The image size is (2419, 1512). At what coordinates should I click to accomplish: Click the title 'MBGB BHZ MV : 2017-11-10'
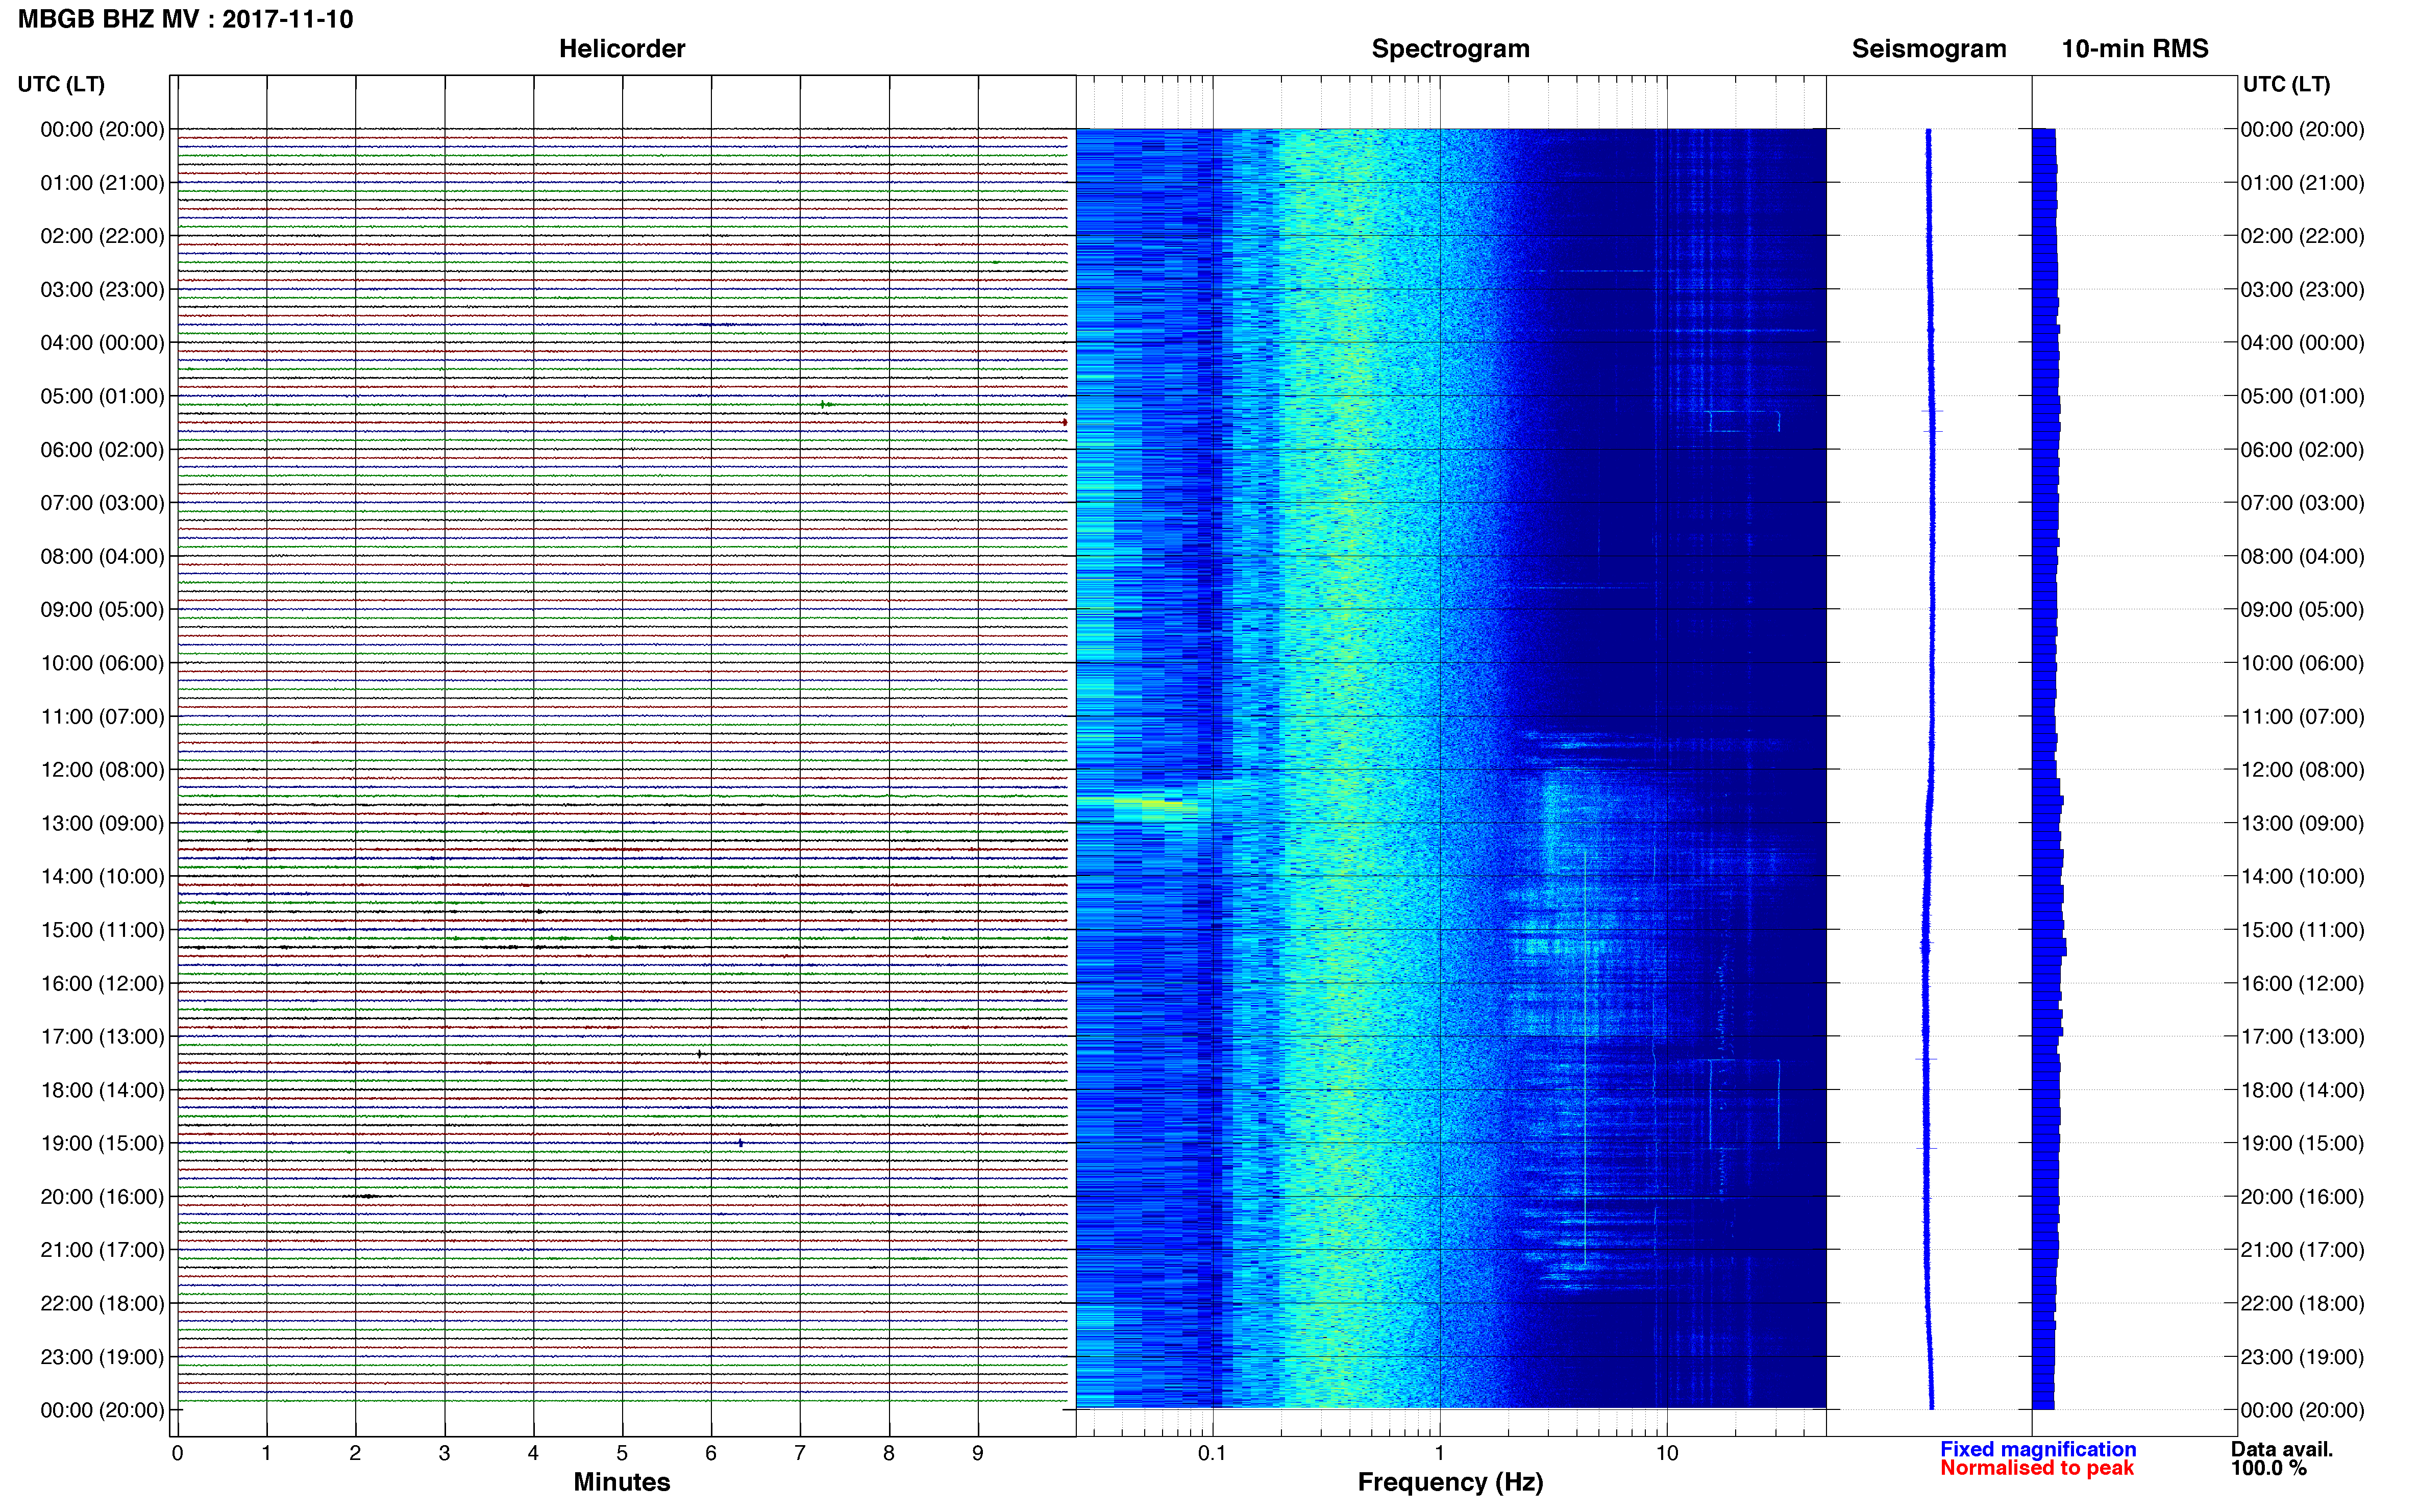tap(186, 19)
